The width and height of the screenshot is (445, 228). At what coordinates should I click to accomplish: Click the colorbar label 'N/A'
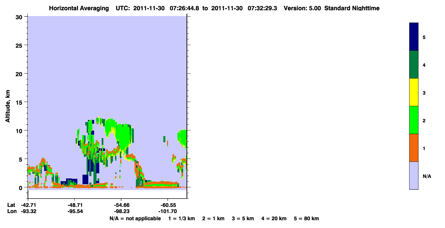point(427,176)
